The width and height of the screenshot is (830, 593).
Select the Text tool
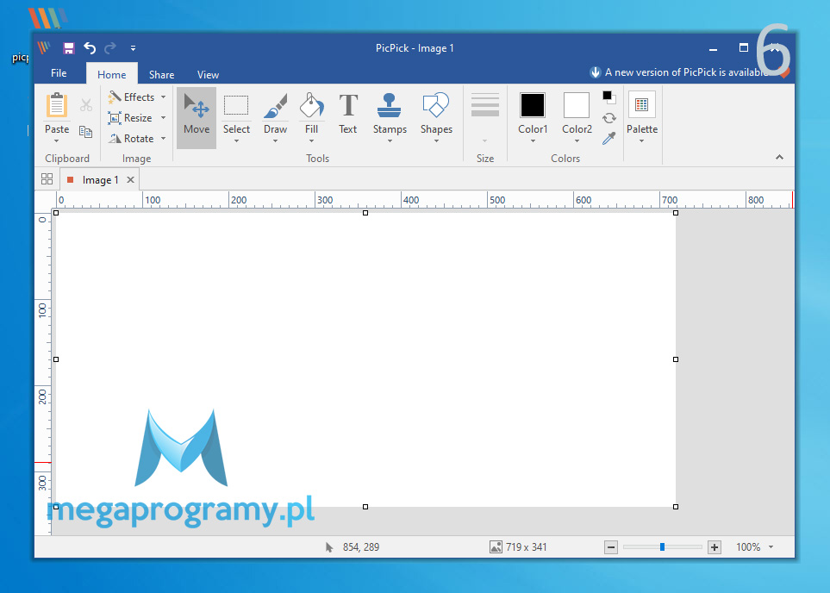click(348, 114)
